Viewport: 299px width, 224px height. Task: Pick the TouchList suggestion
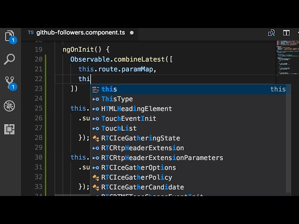pyautogui.click(x=188, y=128)
